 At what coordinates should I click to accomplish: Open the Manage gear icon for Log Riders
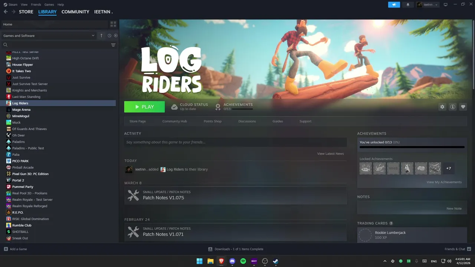[x=442, y=107]
